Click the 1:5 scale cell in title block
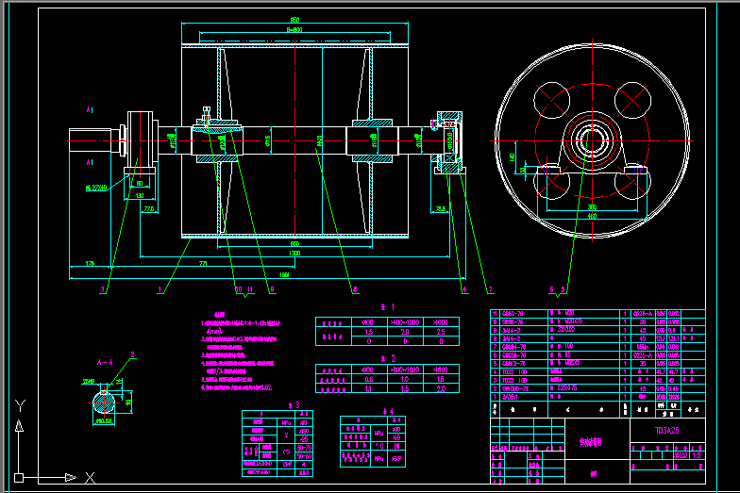This screenshot has width=740, height=493. (x=696, y=454)
